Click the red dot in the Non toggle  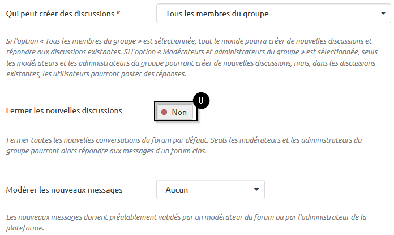[164, 112]
